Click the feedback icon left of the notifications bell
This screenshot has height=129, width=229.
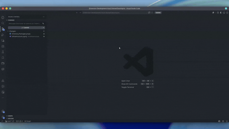[223, 121]
